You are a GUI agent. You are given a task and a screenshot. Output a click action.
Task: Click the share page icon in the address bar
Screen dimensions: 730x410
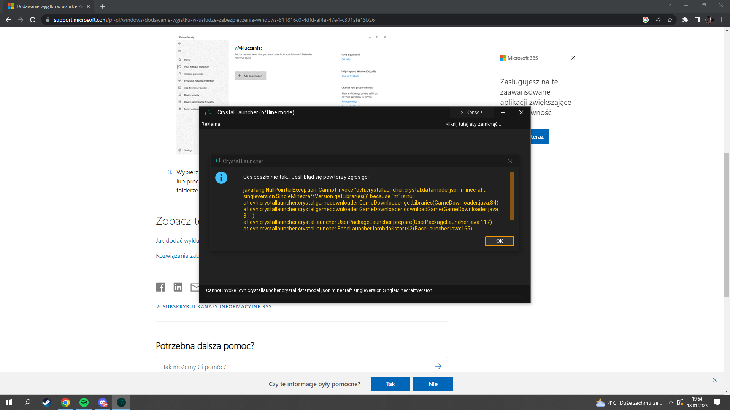pyautogui.click(x=658, y=20)
